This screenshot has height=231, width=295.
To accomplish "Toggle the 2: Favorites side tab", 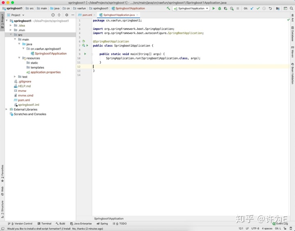I will click(2, 174).
